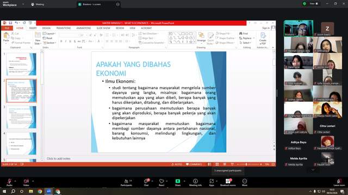Select slide 3 thumbnail
Image resolution: width=348 pixels, height=195 pixels.
(21, 117)
